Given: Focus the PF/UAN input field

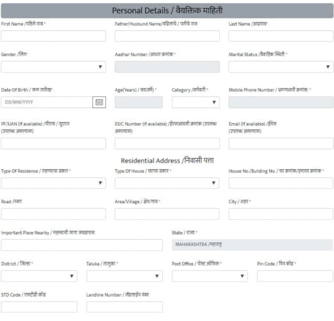Looking at the screenshot, I should click(x=53, y=143).
